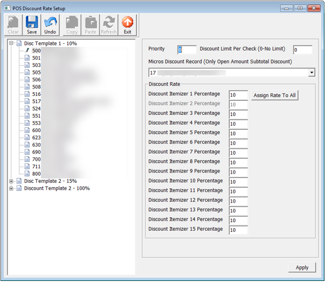Select tree item 800
325x282 pixels.
point(36,174)
